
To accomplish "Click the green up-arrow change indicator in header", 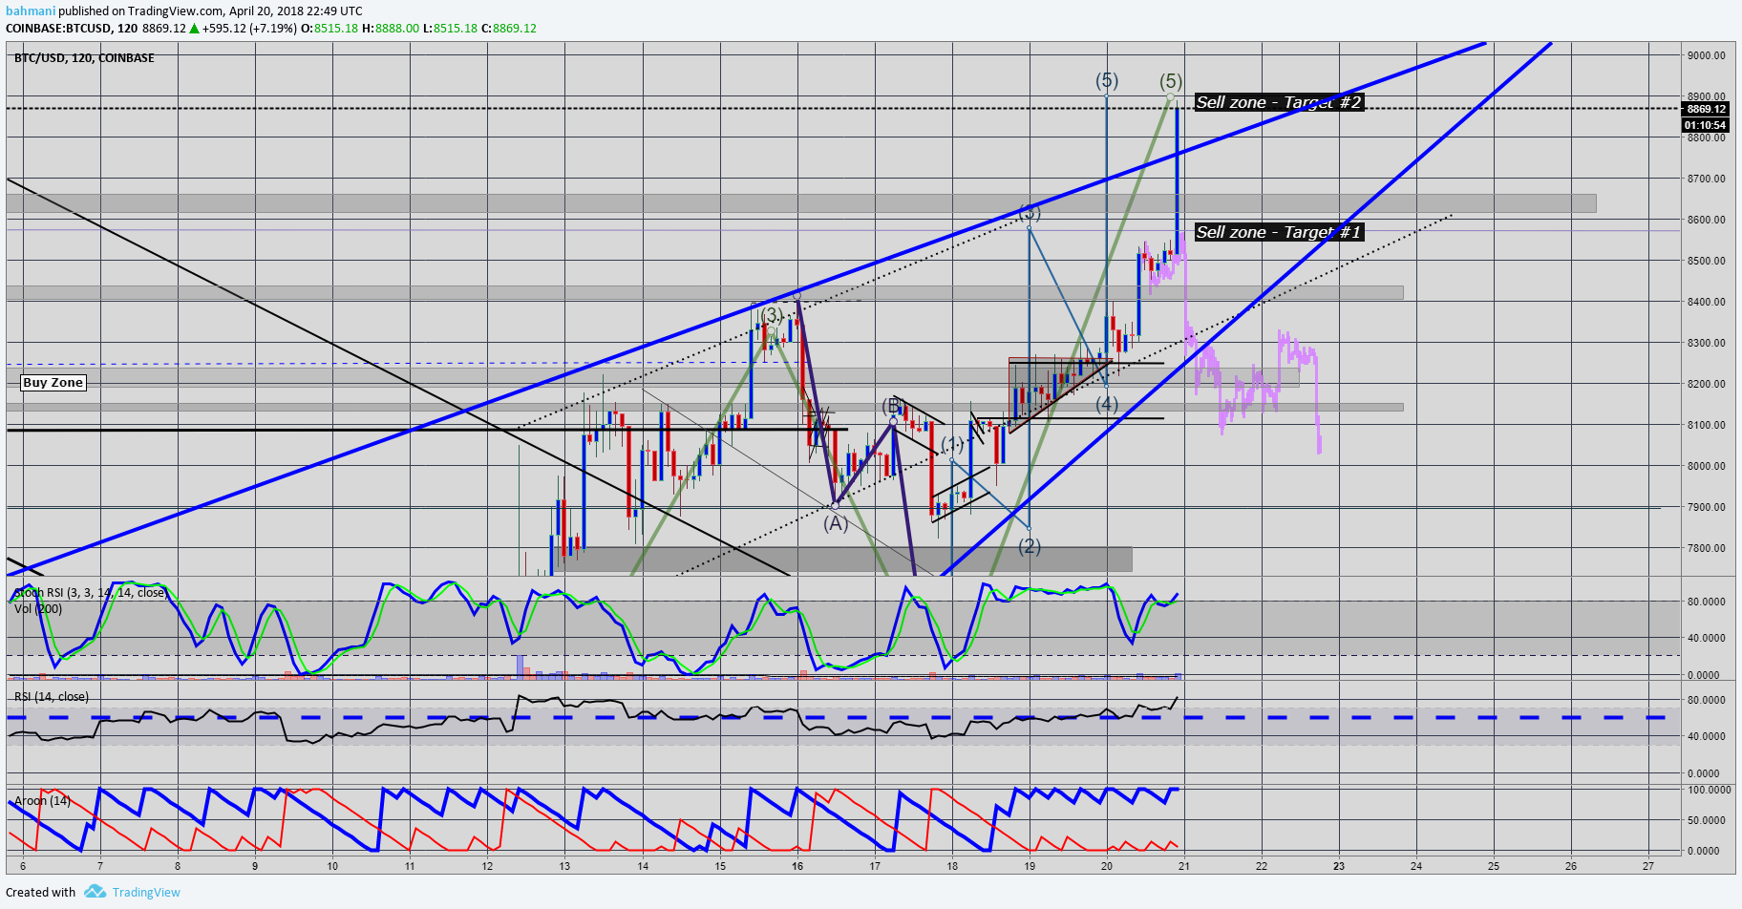I will point(194,29).
